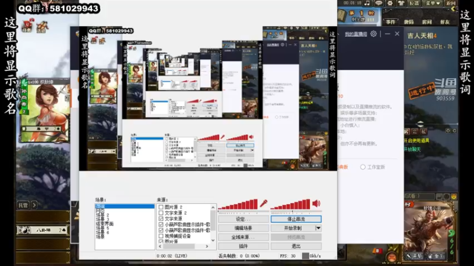The image size is (474, 266).
Task: Open the game settings gear icon
Action: (x=390, y=3)
